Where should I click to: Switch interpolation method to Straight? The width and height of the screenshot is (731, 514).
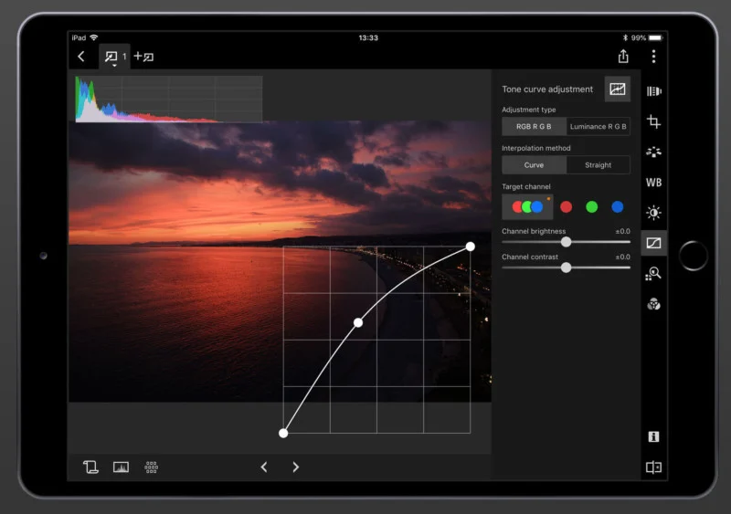599,165
